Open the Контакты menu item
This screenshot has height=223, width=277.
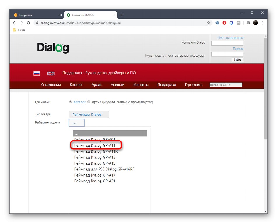click(141, 85)
